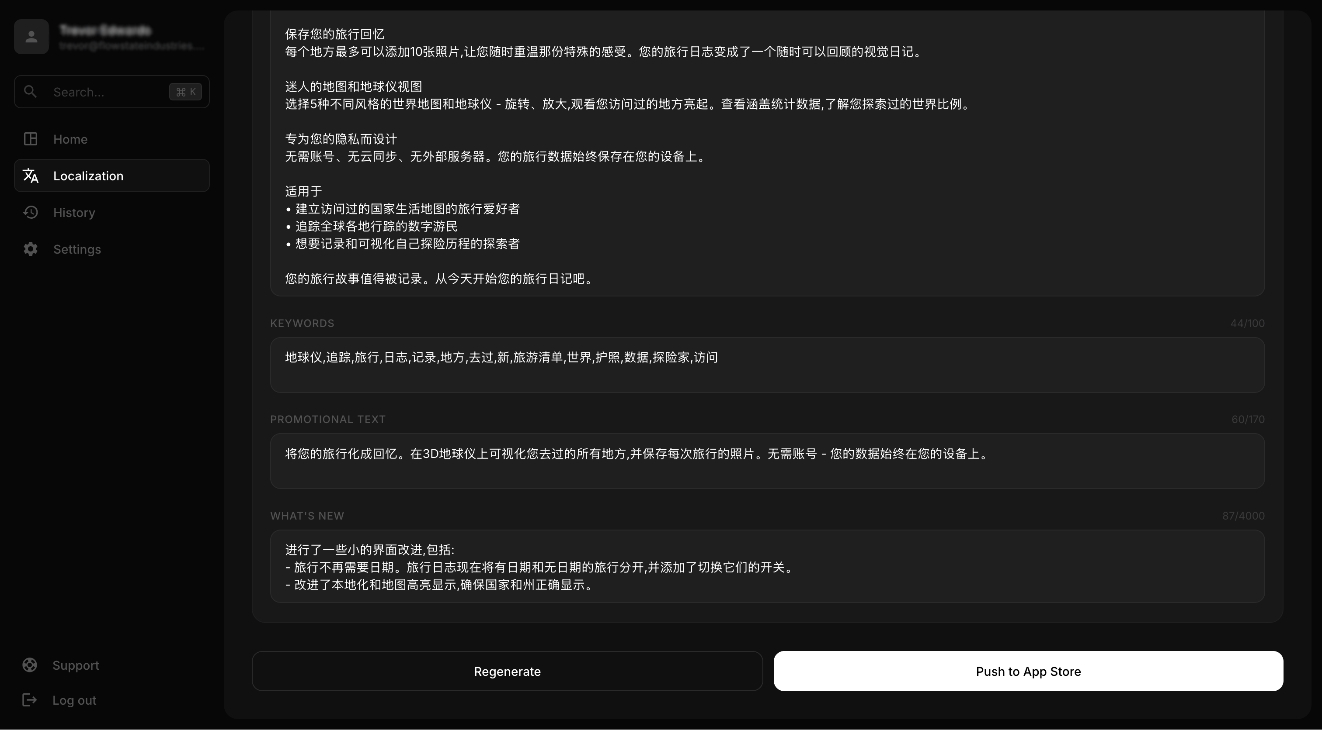
Task: Select the Home grid icon
Action: point(31,138)
